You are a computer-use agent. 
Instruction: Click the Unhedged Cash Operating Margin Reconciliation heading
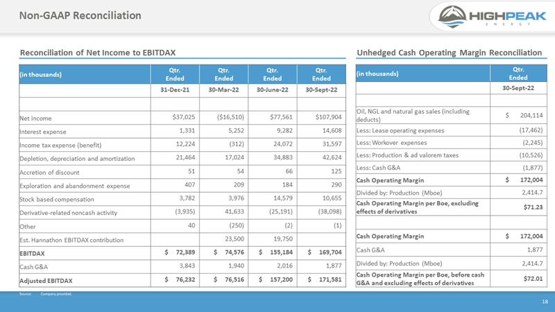(x=449, y=53)
